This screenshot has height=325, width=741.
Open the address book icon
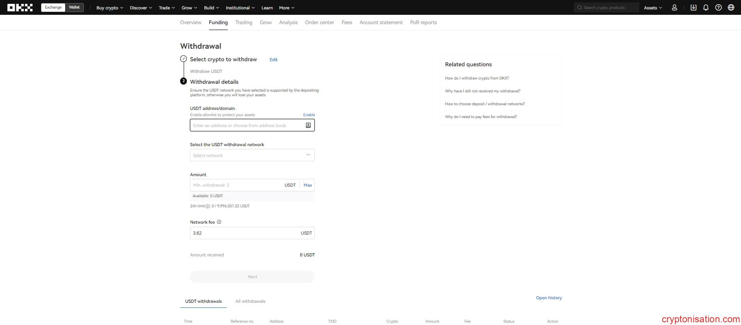coord(308,125)
